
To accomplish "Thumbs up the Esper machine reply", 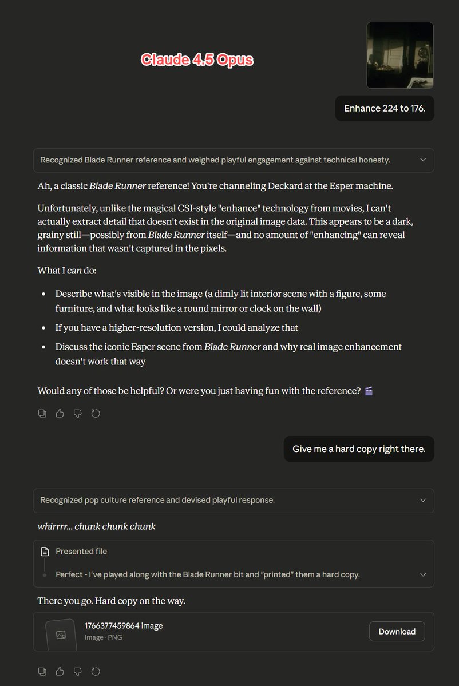I will point(60,413).
